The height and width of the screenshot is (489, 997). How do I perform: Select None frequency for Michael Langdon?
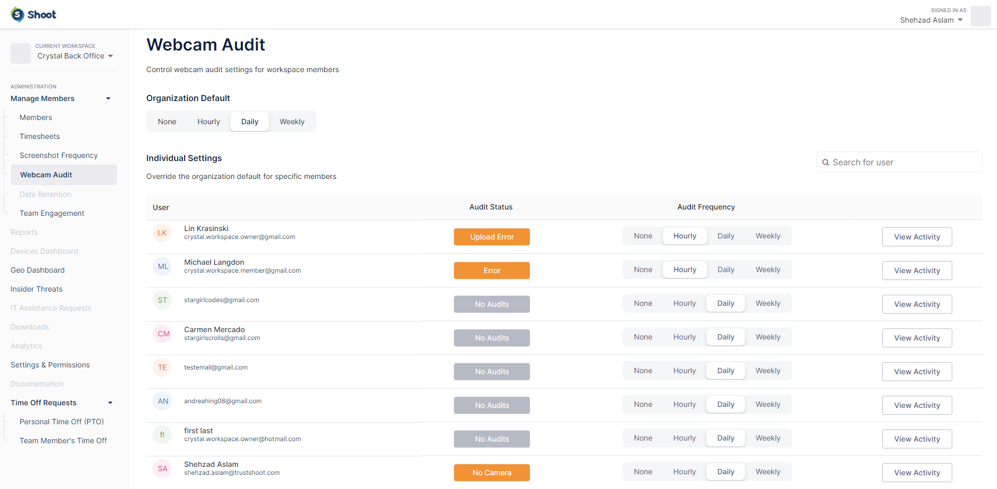click(642, 270)
